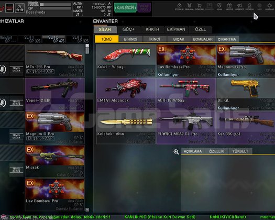The image size is (275, 220).
Task: Filter weapons by İKİNCİ
Action: coord(155,39)
